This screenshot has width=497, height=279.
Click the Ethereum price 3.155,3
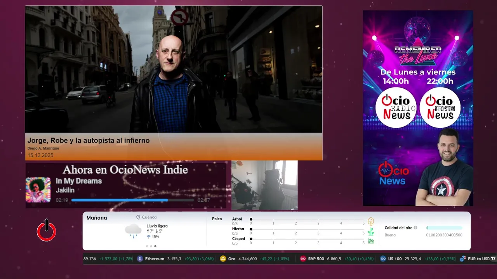[174, 259]
